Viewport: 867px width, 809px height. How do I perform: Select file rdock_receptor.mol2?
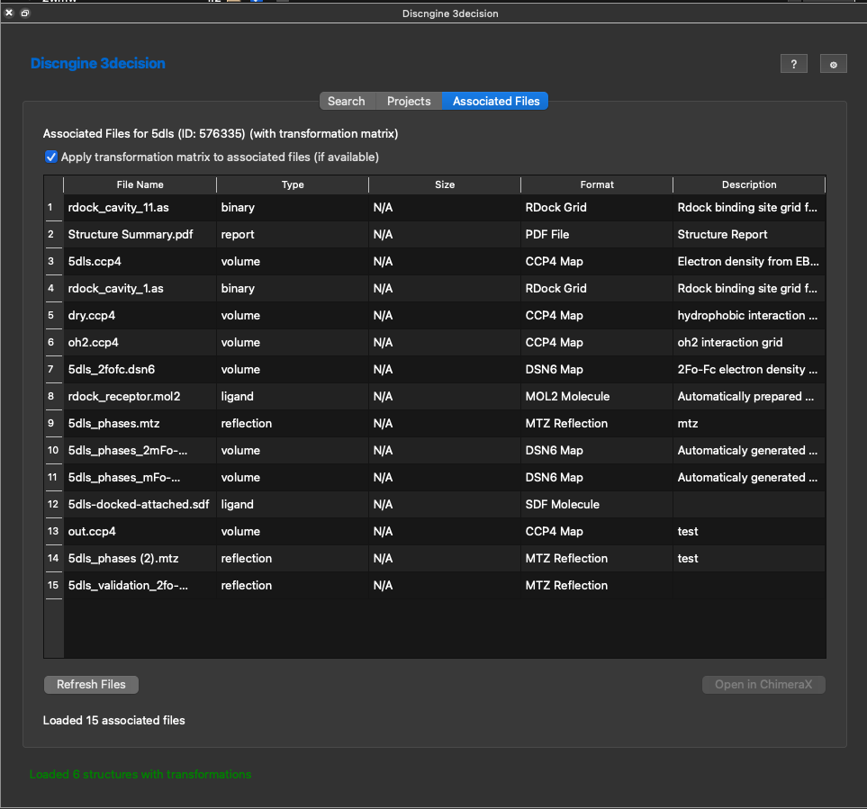140,396
